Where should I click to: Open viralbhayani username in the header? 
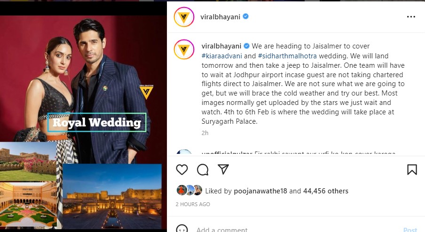click(x=220, y=17)
